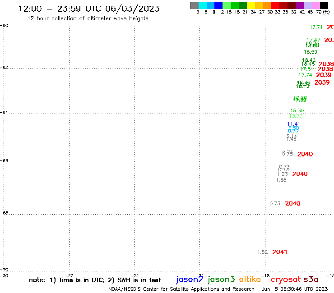Select the red "cryosat" satellite label
Image resolution: width=334 pixels, height=293 pixels.
click(x=286, y=279)
